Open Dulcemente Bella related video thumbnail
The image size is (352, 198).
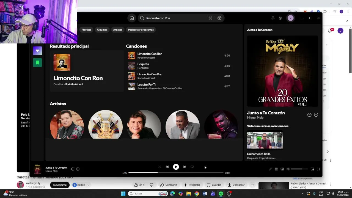(x=265, y=141)
